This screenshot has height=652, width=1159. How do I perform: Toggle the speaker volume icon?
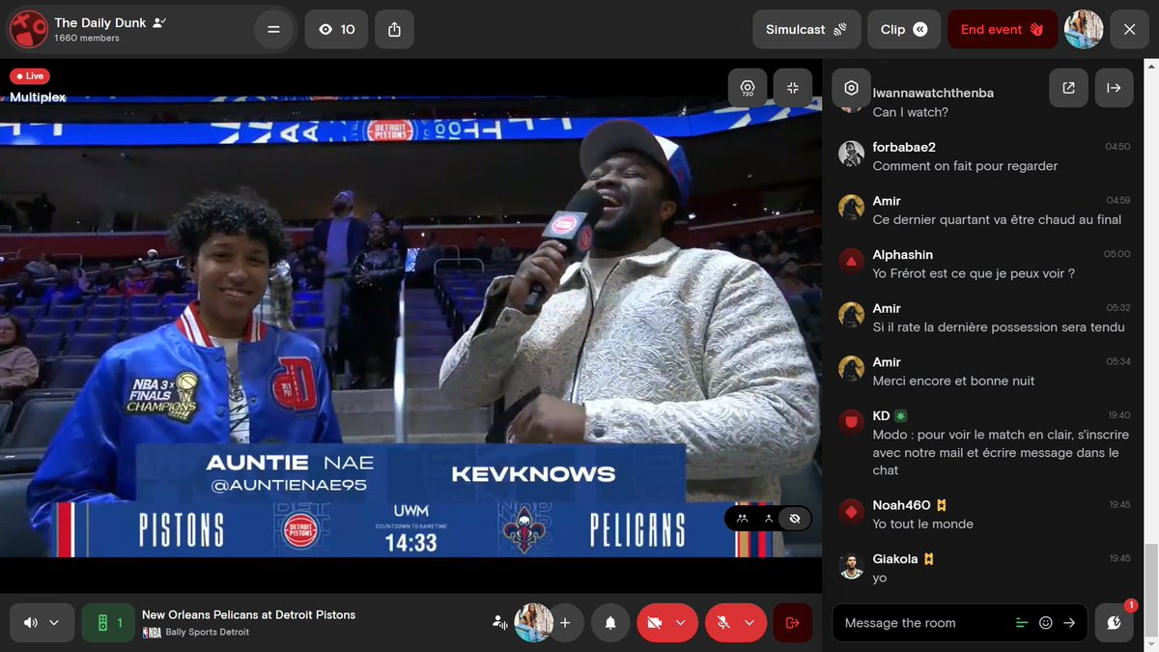pos(31,623)
